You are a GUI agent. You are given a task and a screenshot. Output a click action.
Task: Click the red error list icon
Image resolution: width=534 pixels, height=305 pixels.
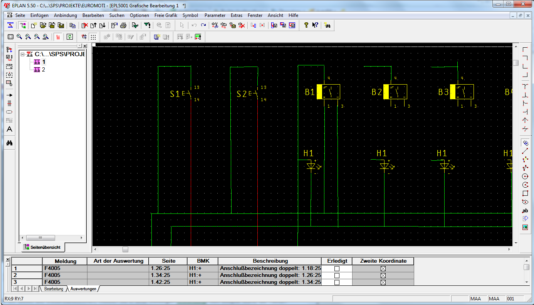click(58, 37)
